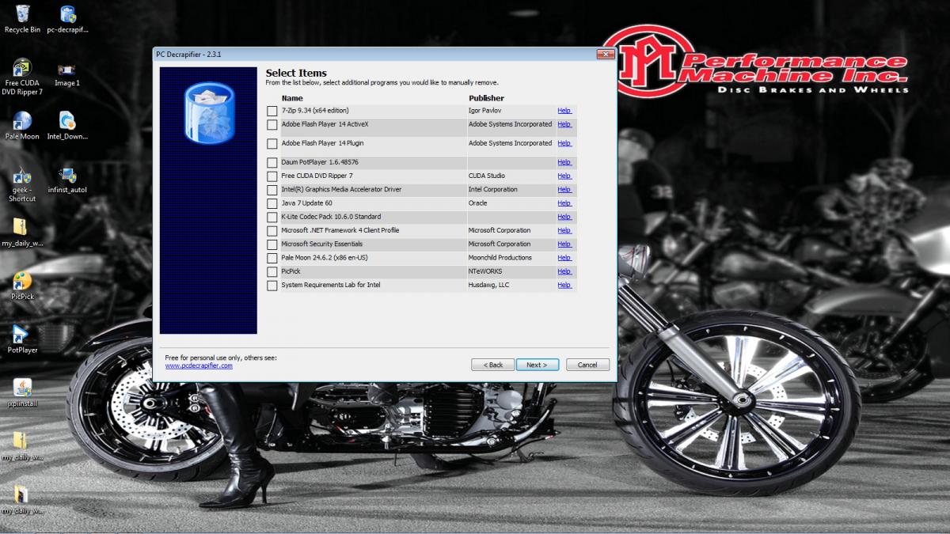Open Help link for Java 7 Update 60
The height and width of the screenshot is (534, 950).
coord(564,203)
